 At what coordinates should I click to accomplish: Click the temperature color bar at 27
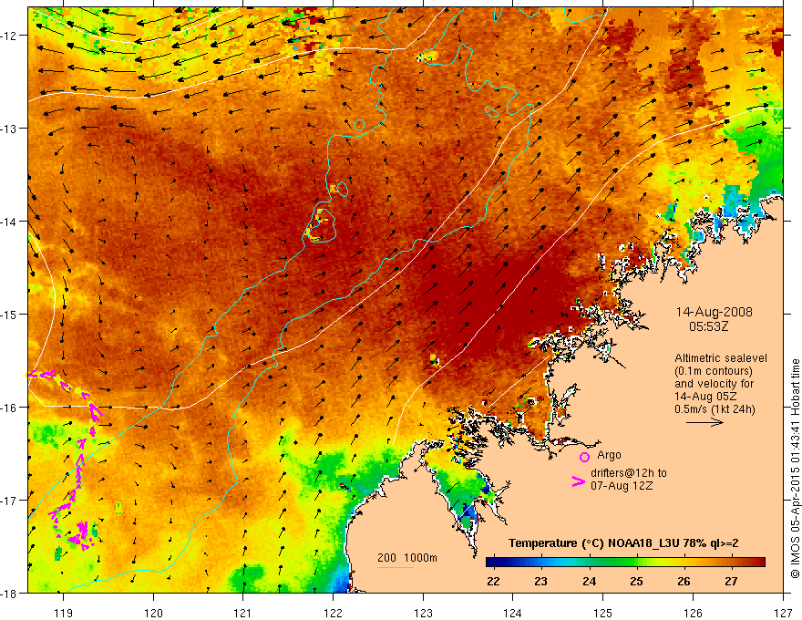(732, 563)
